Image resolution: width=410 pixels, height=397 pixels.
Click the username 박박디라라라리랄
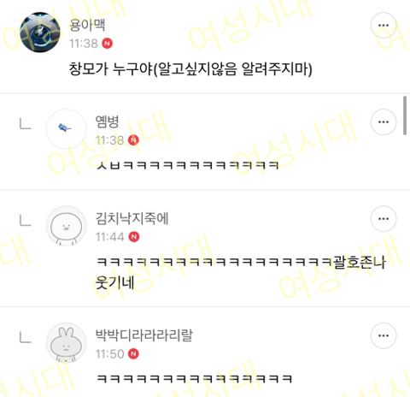144,335
